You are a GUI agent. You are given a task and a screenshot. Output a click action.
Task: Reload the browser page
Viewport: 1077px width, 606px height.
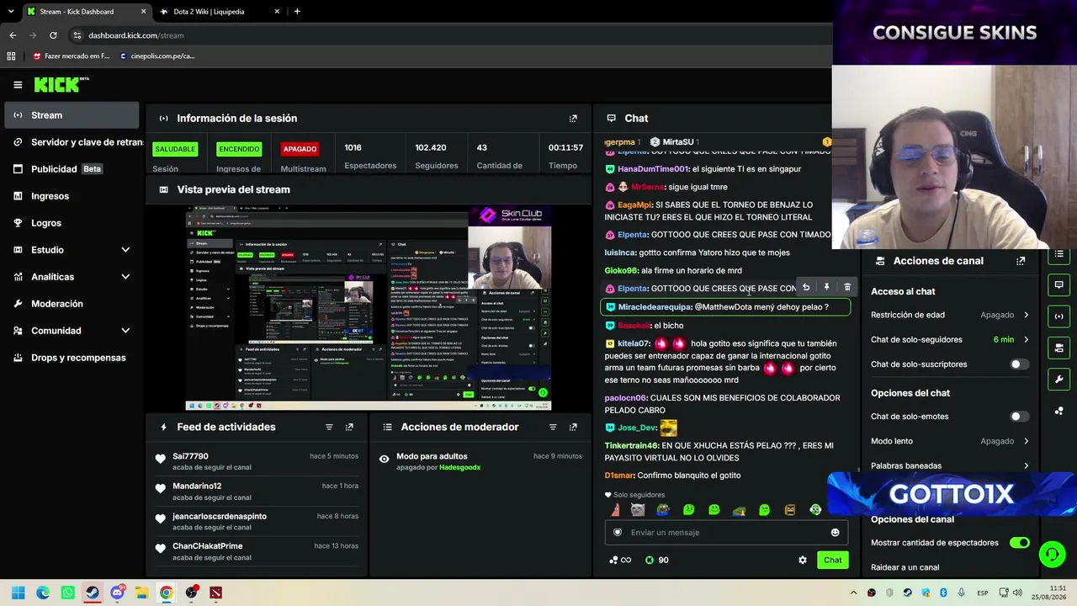(53, 35)
